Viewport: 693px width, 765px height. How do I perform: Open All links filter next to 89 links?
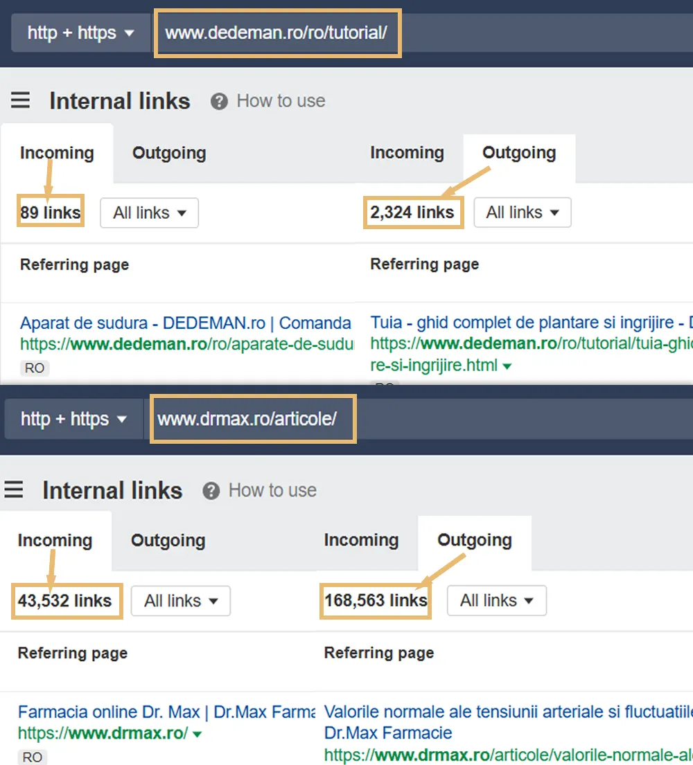click(x=149, y=213)
